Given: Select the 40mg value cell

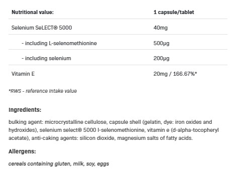Looking at the screenshot, I should pos(161,28).
